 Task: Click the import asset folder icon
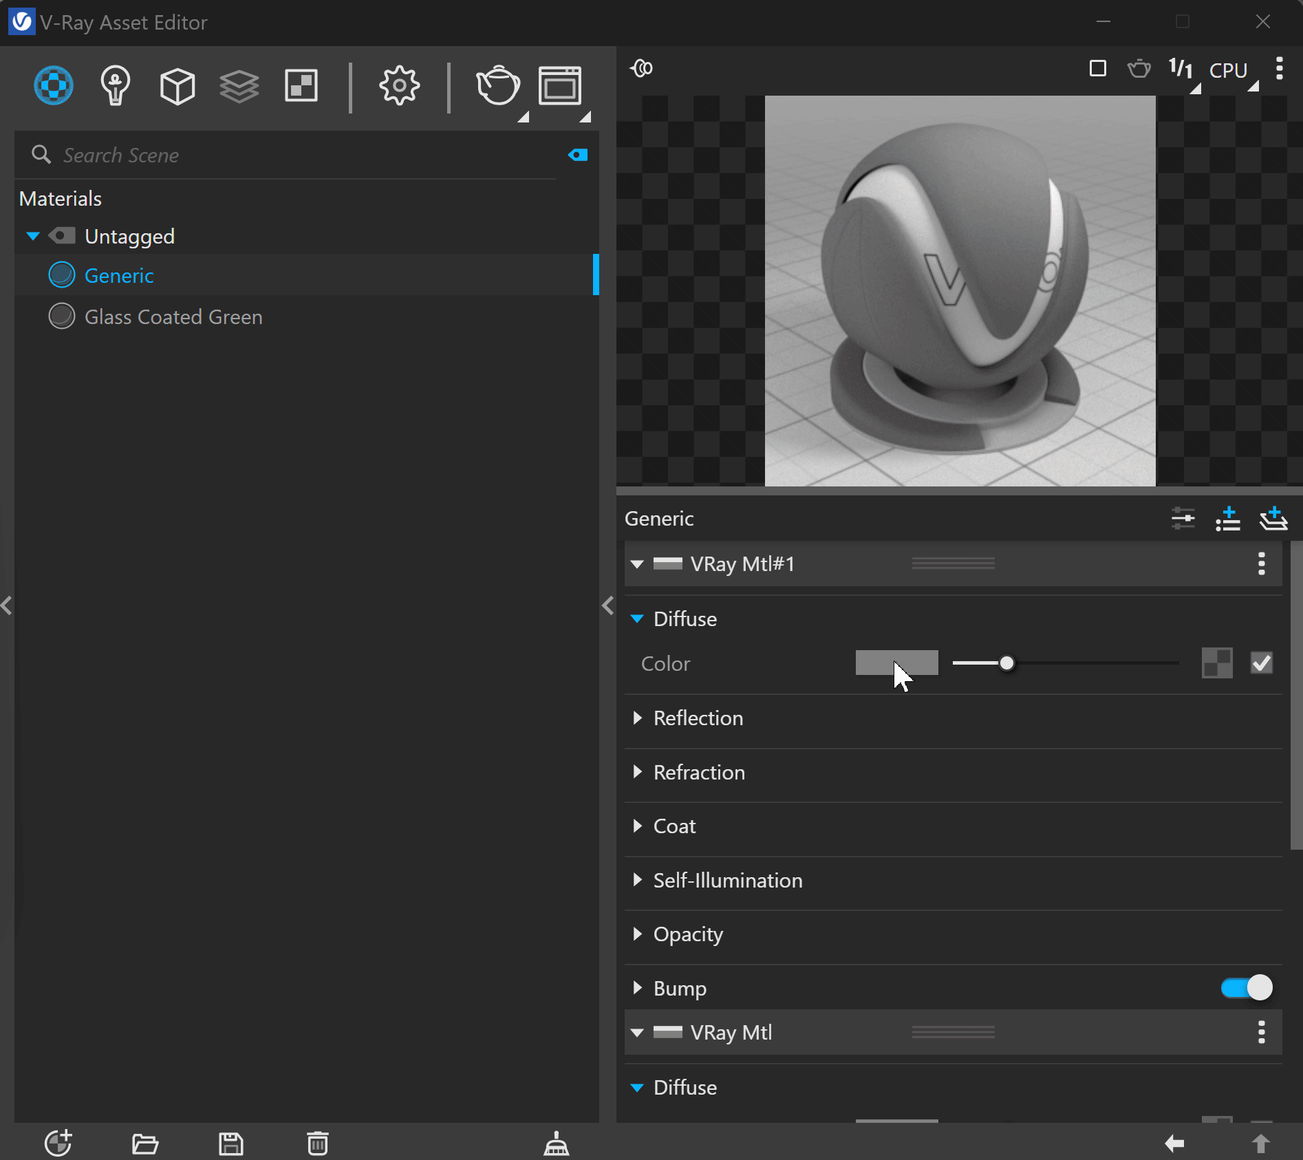[145, 1143]
